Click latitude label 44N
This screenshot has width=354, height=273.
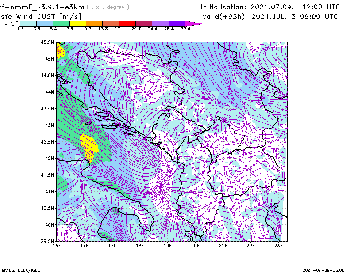tap(50, 92)
